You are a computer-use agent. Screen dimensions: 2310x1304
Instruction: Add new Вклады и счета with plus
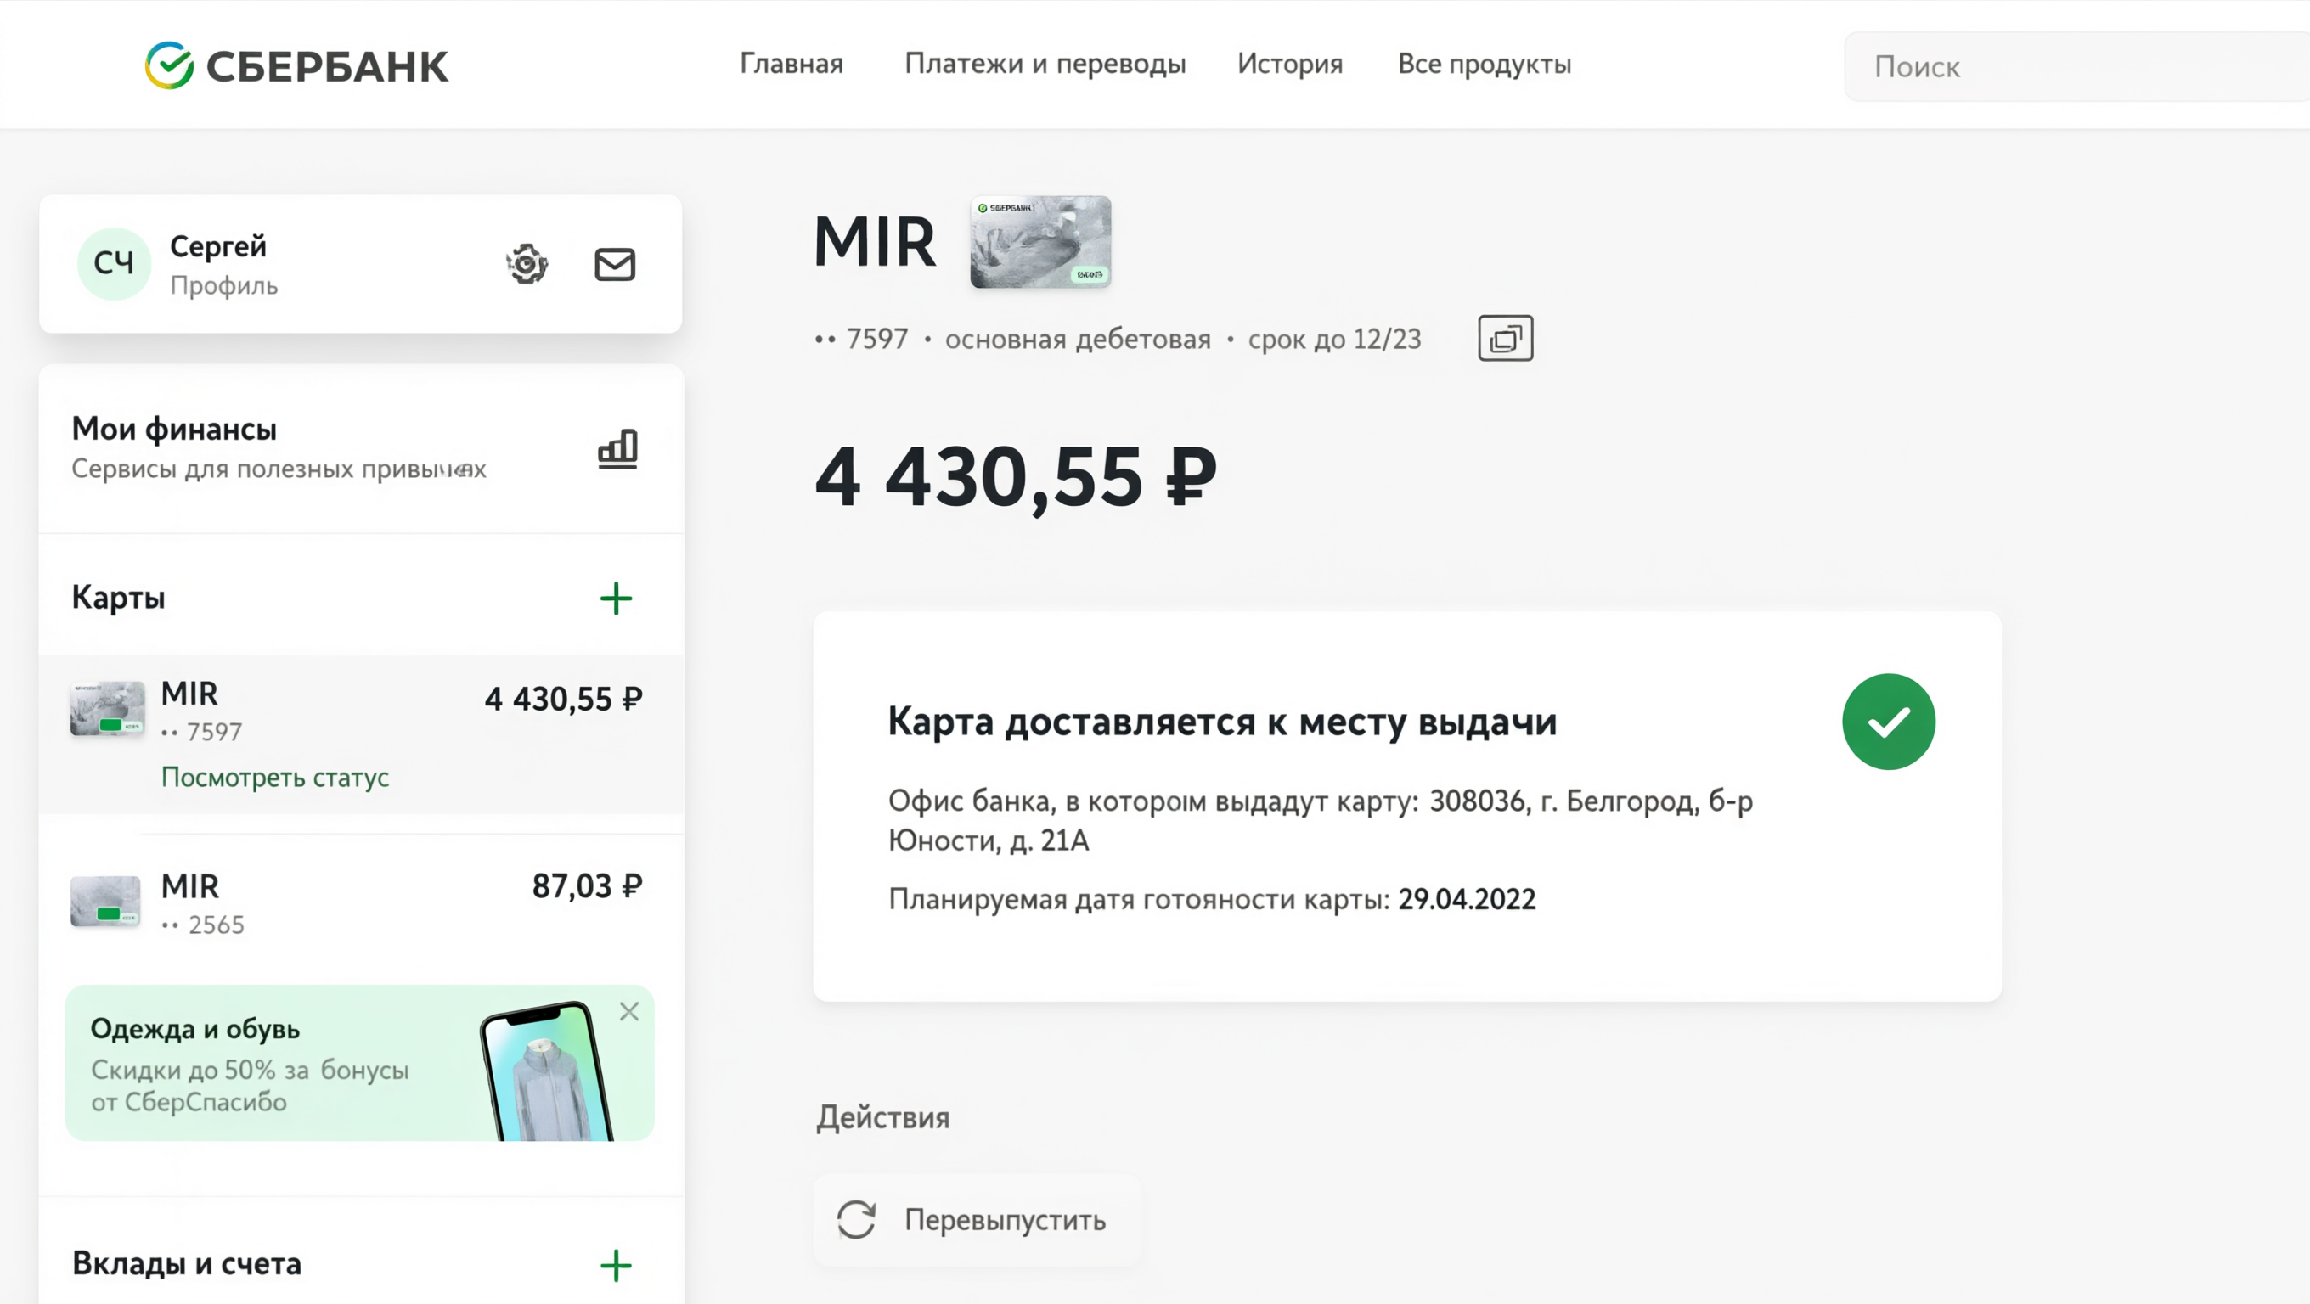click(616, 1266)
